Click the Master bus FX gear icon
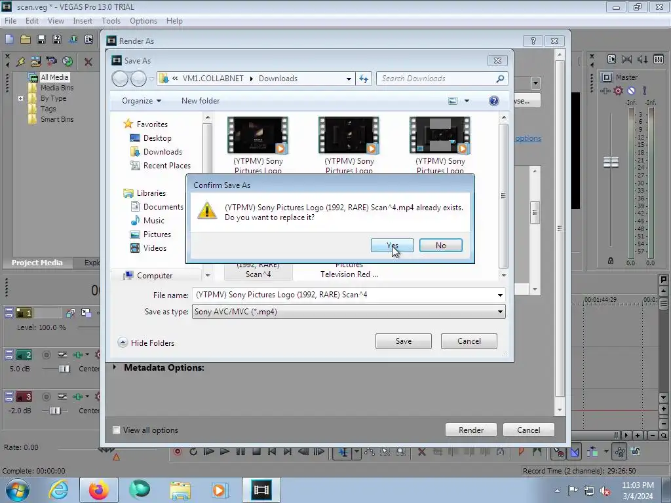 [x=618, y=90]
